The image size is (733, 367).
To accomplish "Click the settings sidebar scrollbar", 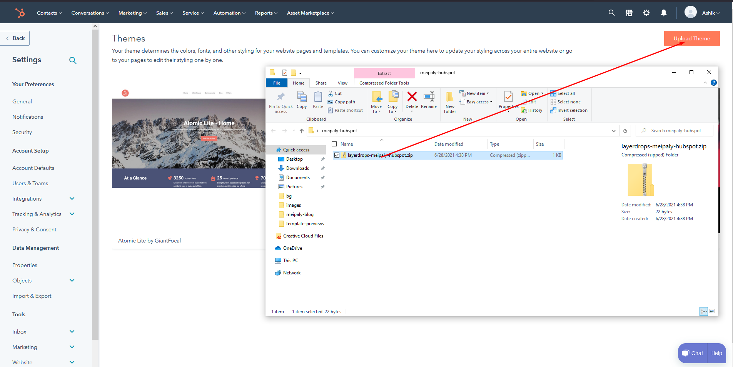I will point(95,184).
